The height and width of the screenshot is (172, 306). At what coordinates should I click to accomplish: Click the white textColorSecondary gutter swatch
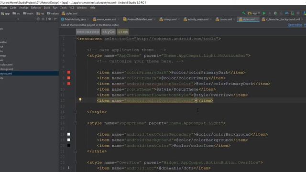(69, 134)
